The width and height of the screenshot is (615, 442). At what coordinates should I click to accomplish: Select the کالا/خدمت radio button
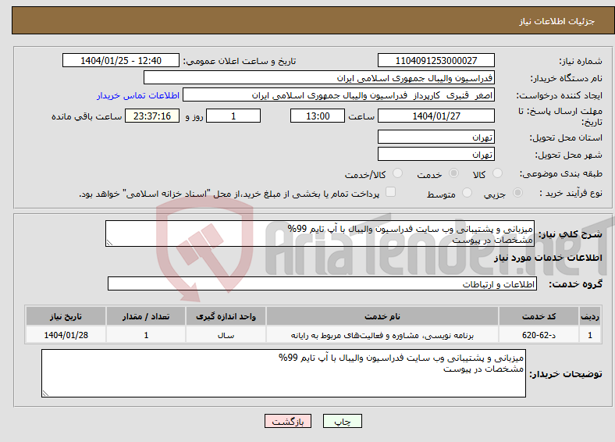397,173
